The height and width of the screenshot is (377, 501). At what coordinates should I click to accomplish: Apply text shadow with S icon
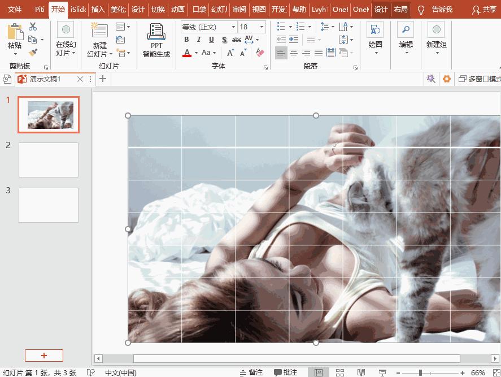point(224,40)
